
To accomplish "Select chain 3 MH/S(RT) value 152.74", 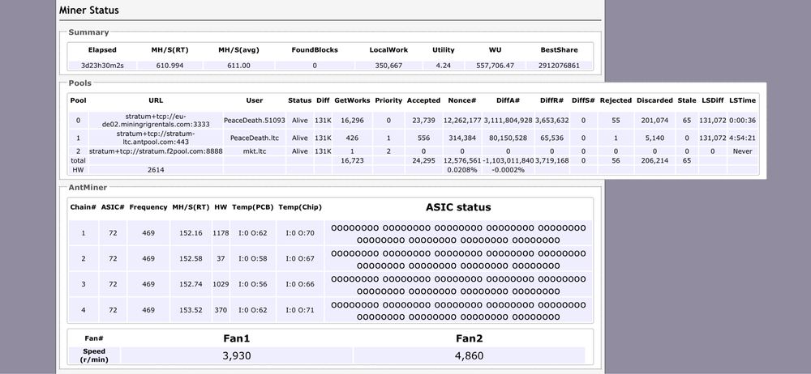I will pos(191,284).
